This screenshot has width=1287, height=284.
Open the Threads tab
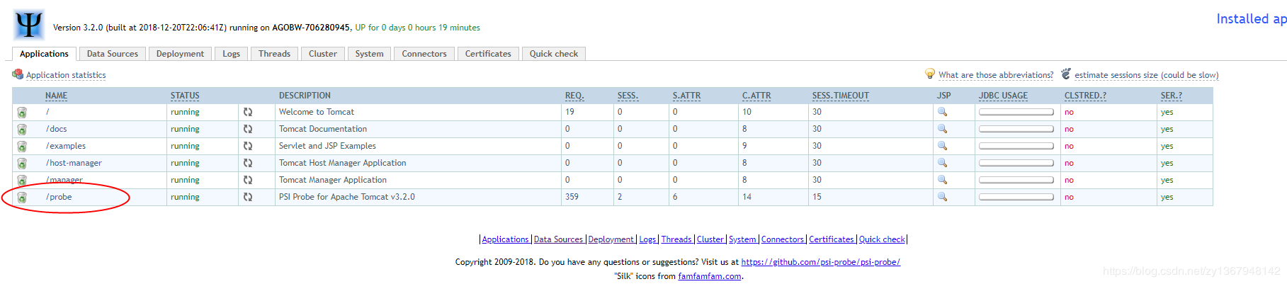(x=274, y=54)
